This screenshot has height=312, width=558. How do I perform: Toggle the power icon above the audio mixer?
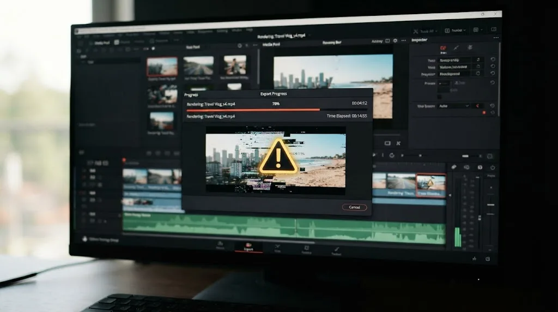[x=493, y=167]
